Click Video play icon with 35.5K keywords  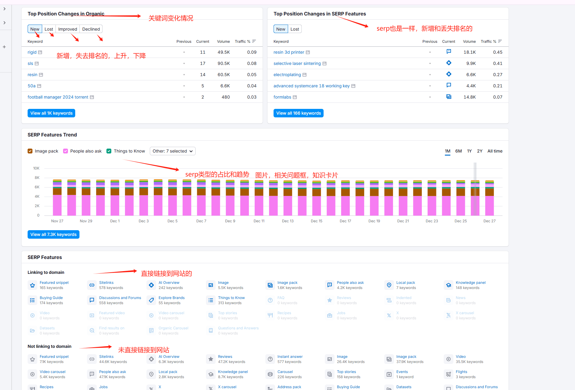[x=449, y=359]
